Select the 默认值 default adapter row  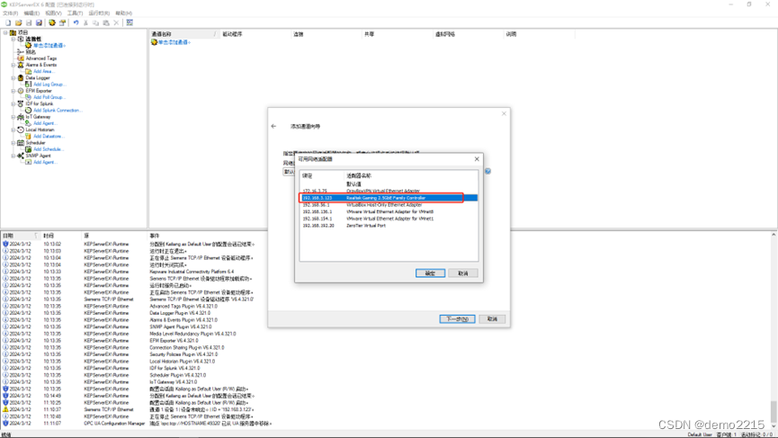pyautogui.click(x=389, y=184)
